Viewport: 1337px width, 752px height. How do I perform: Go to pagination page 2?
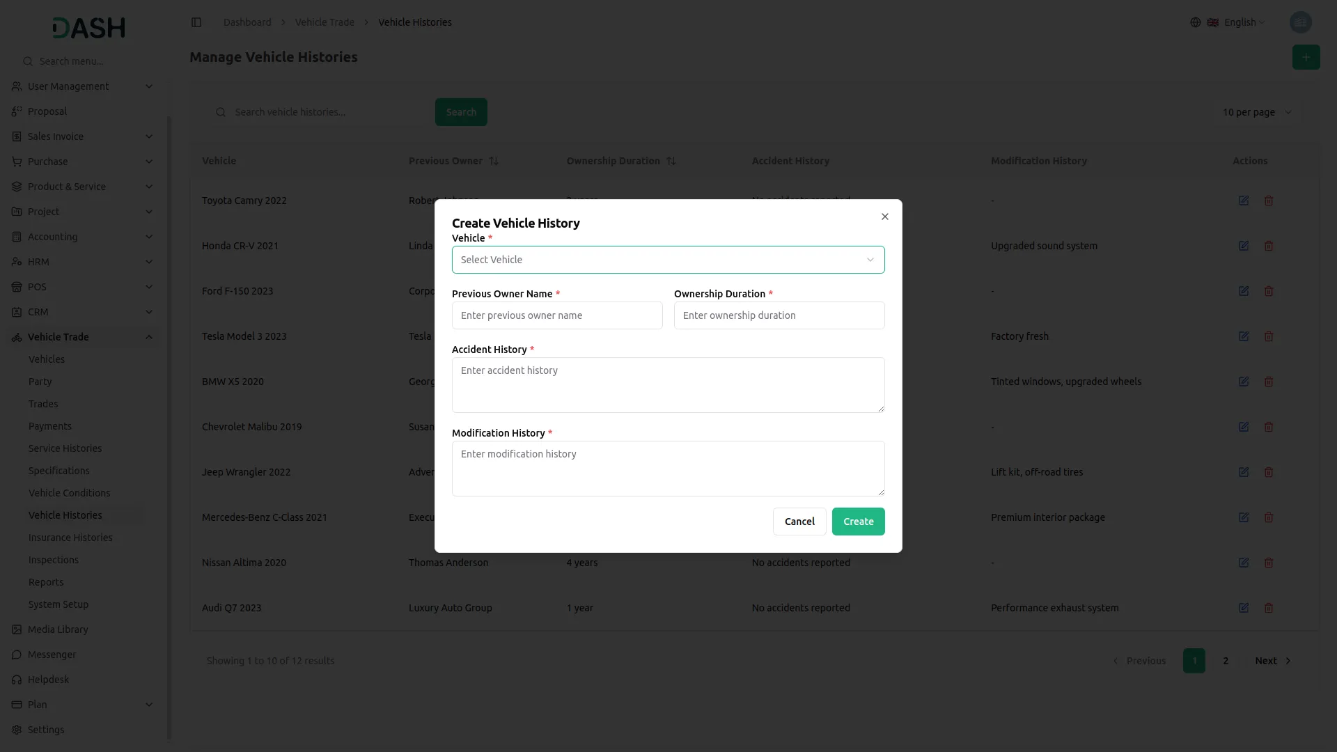click(1226, 661)
